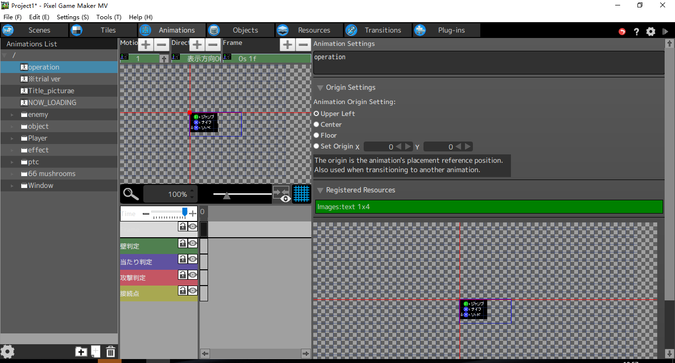675x363 pixels.
Task: Toggle lock on the 攻撃判定 layer
Action: tap(182, 275)
